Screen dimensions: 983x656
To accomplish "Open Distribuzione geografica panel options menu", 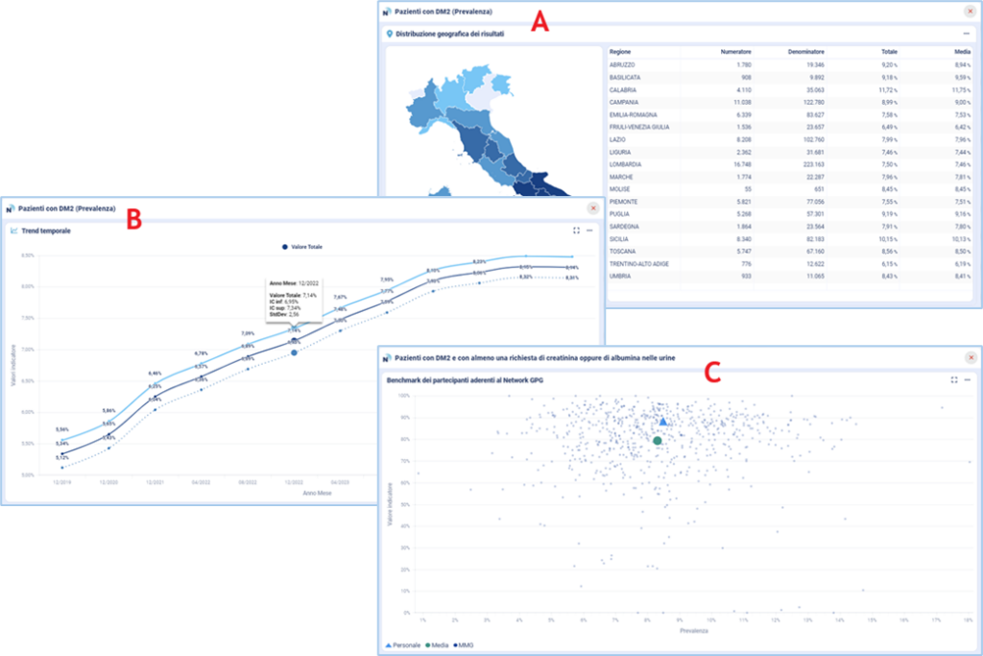I will [967, 34].
